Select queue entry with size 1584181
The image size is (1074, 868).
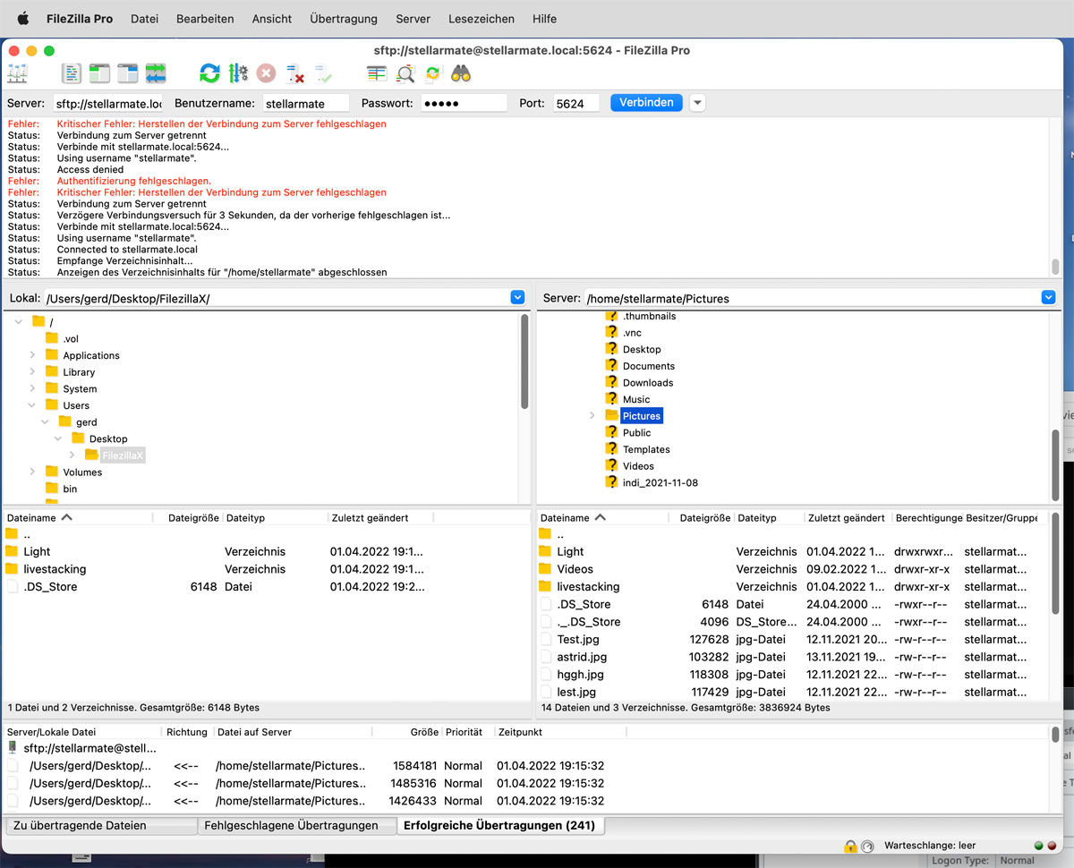pyautogui.click(x=526, y=766)
